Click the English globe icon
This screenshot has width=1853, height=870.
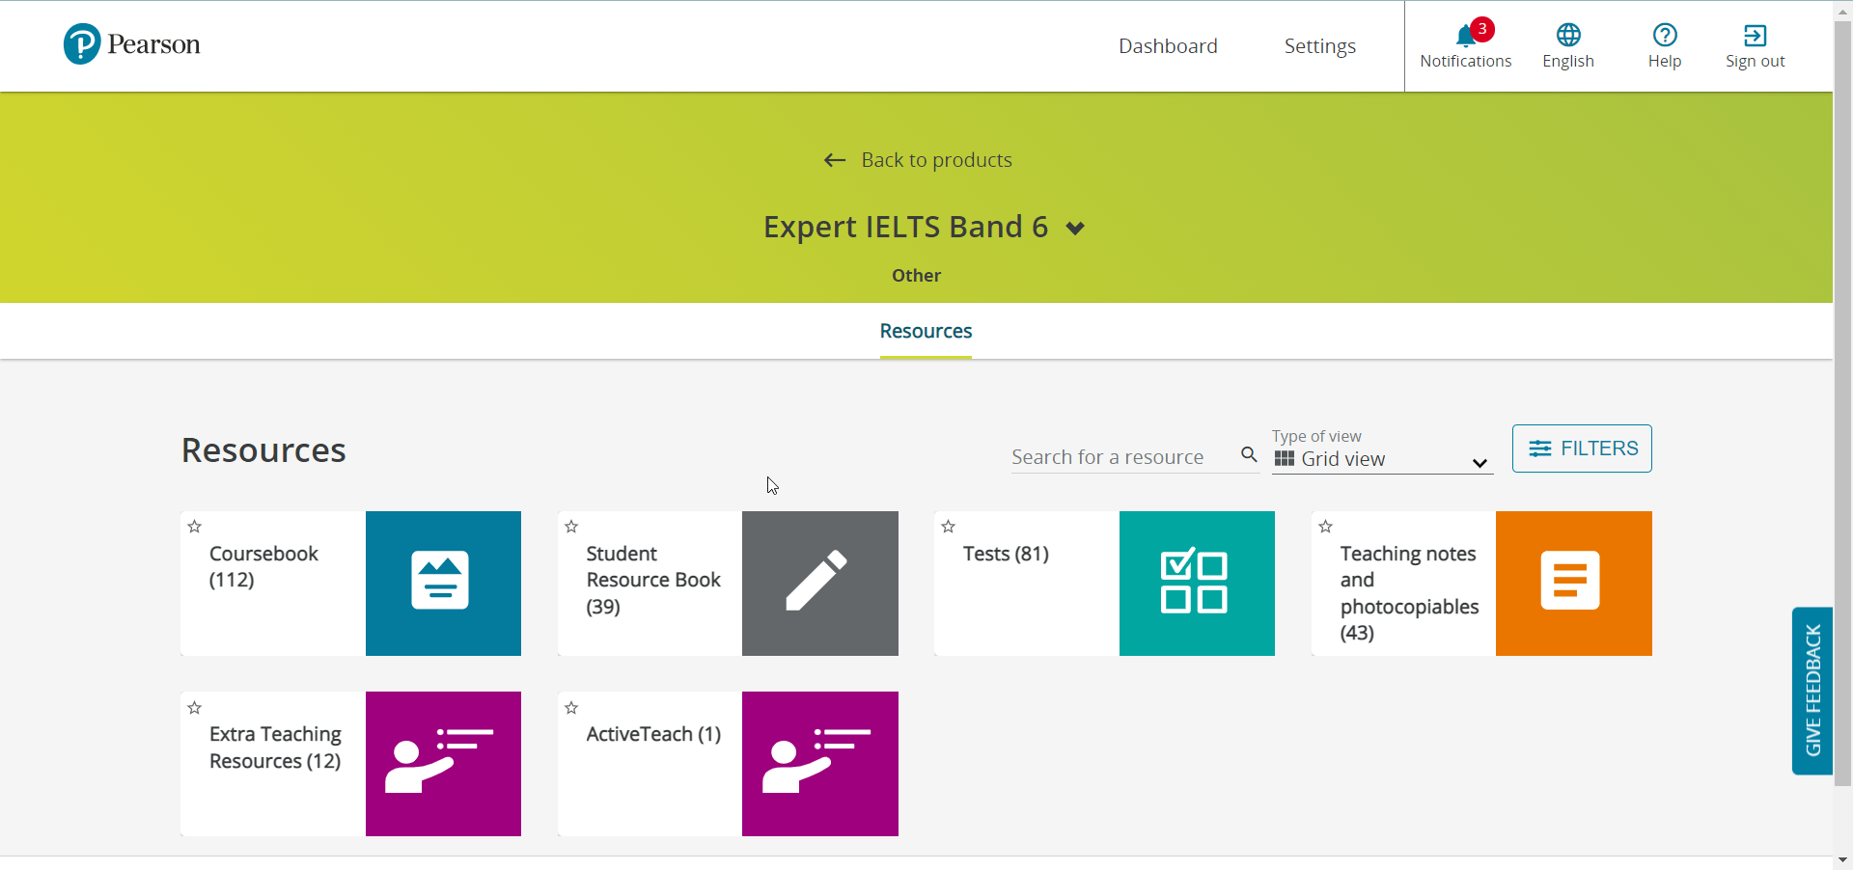pos(1567,37)
